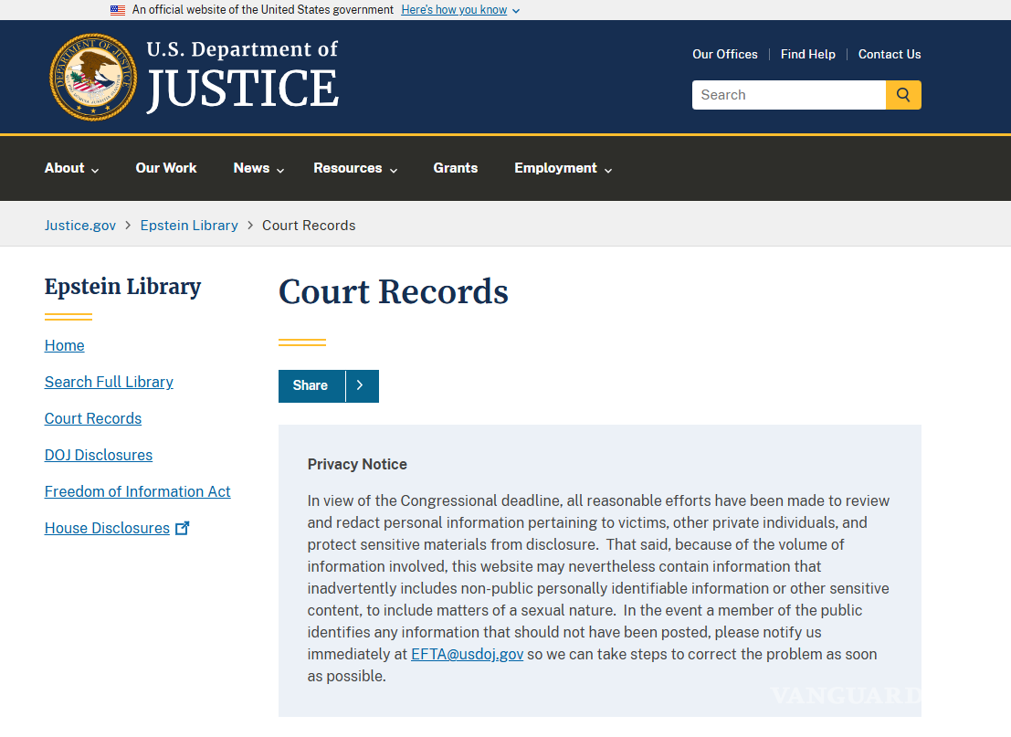The image size is (1011, 737).
Task: Click the arrow icon next to Share
Action: (x=361, y=386)
